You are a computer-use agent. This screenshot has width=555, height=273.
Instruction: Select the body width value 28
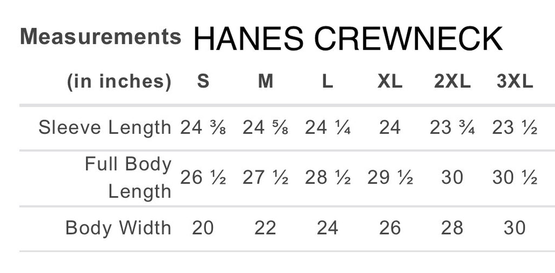click(x=452, y=227)
